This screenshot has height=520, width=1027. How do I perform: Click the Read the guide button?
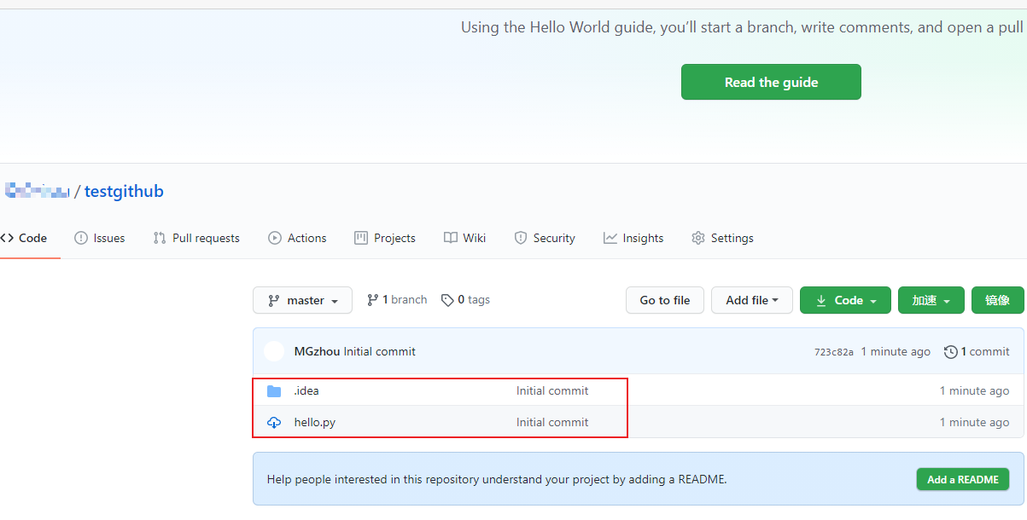coord(771,82)
